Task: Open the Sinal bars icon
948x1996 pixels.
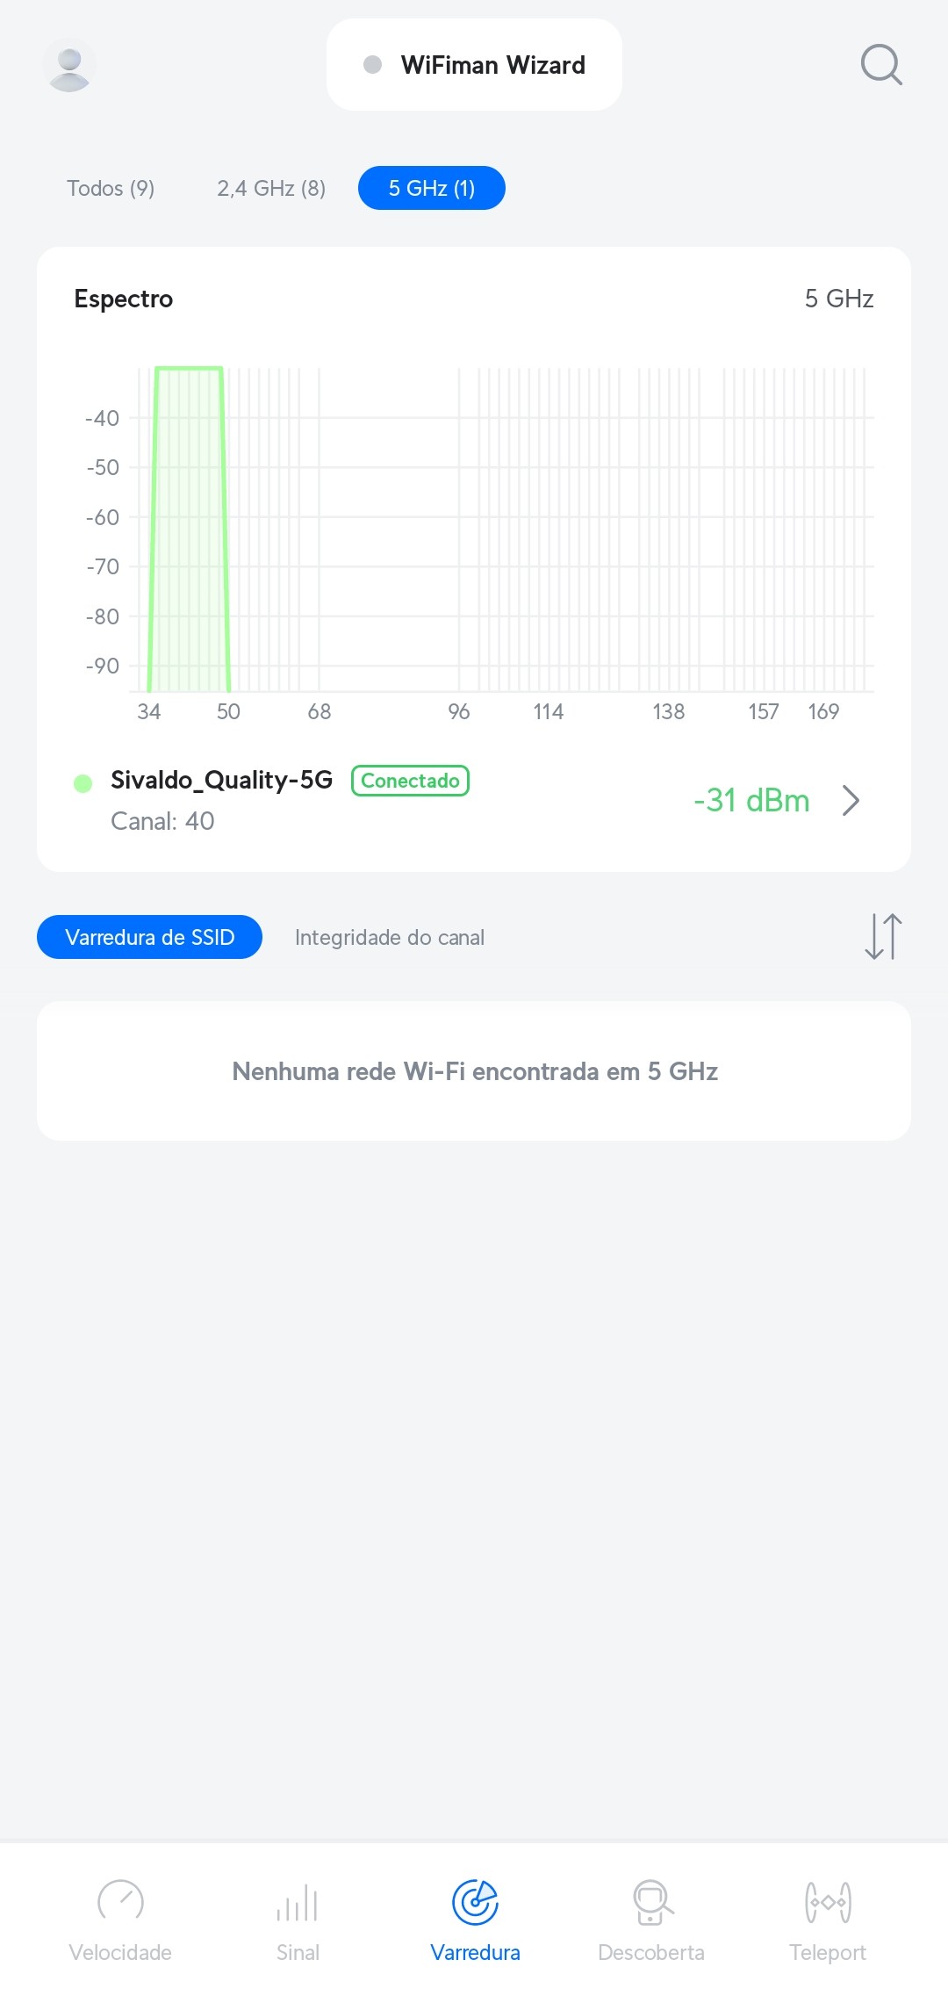Action: click(298, 1903)
